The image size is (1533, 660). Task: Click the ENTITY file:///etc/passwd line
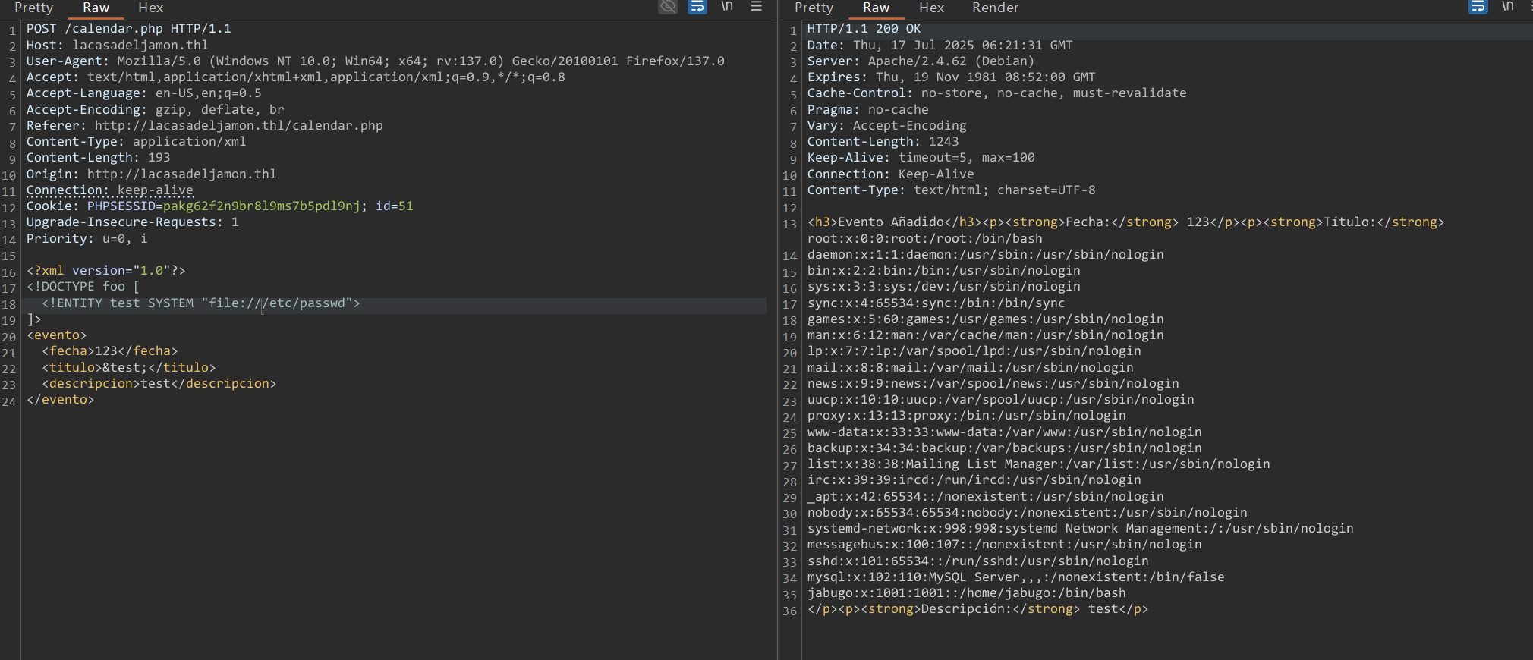click(201, 303)
